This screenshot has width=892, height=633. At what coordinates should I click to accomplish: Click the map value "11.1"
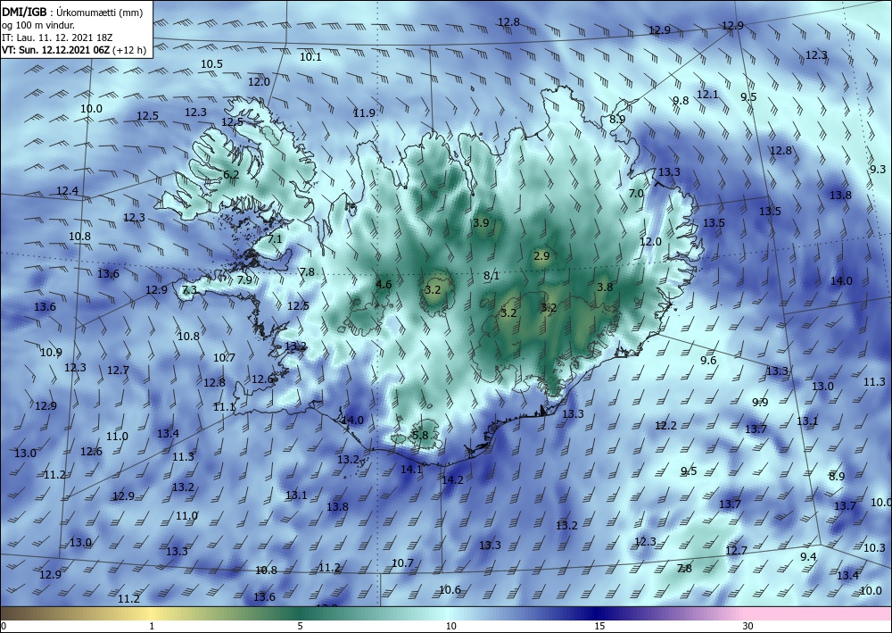tap(224, 406)
